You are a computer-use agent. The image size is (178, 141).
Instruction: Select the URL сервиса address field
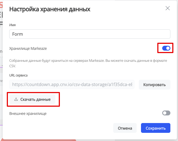[72, 84]
